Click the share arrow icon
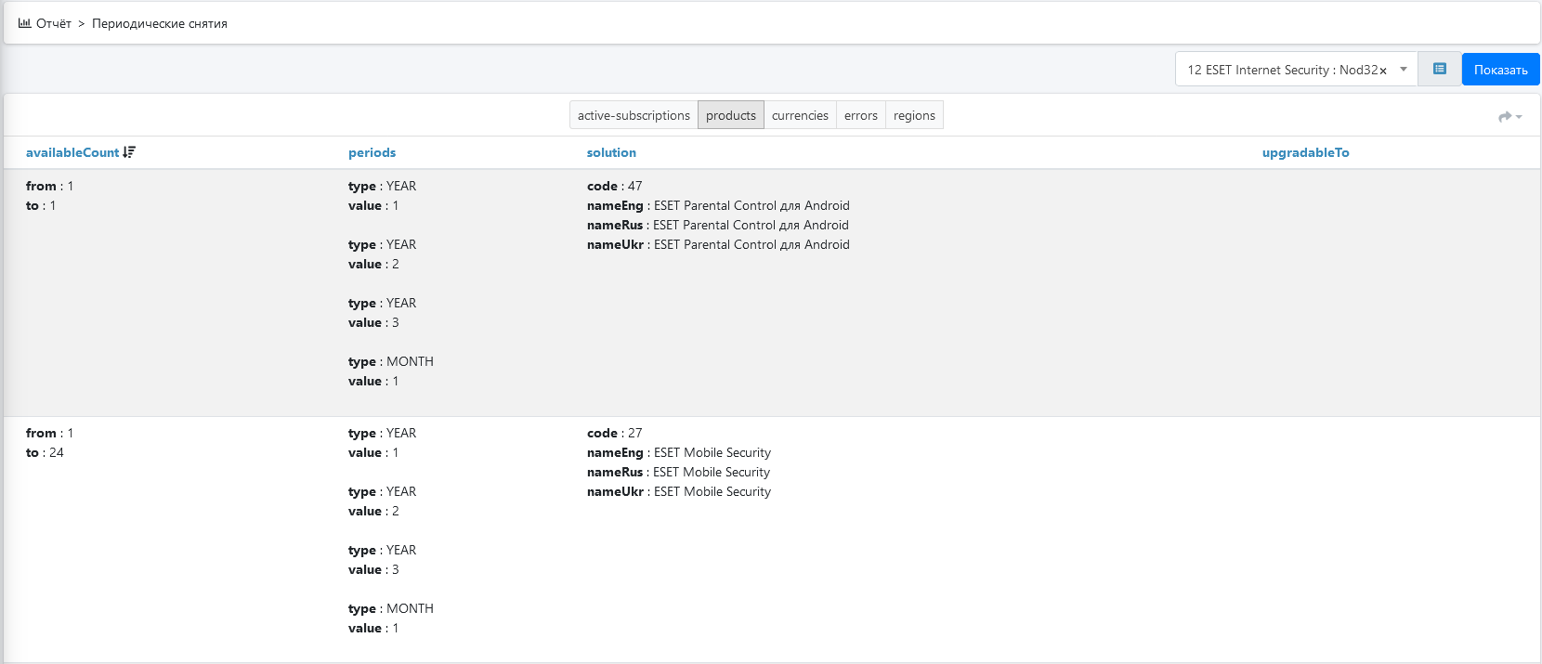Viewport: 1542px width, 664px height. [x=1505, y=116]
